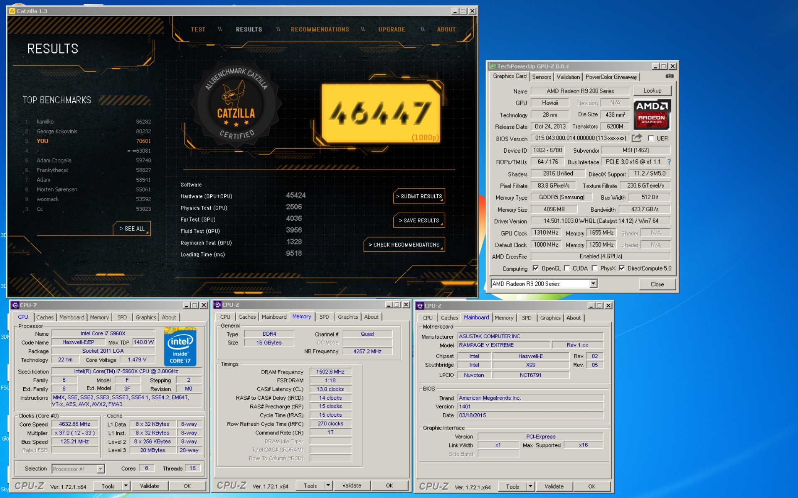Select Morten Sørensen leaderboard entry
Viewport: 798px width, 498px height.
pos(87,189)
